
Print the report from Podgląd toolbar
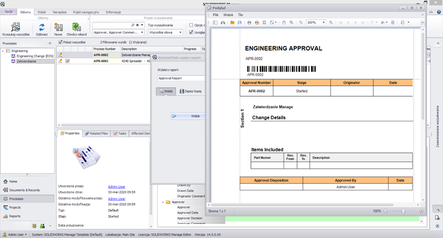coord(249,22)
